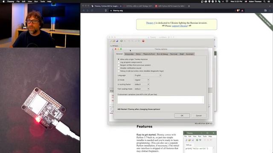Switch to the CP210x USB to UART Bridge tab
Viewport: 273px width, 153px height.
coord(138,6)
